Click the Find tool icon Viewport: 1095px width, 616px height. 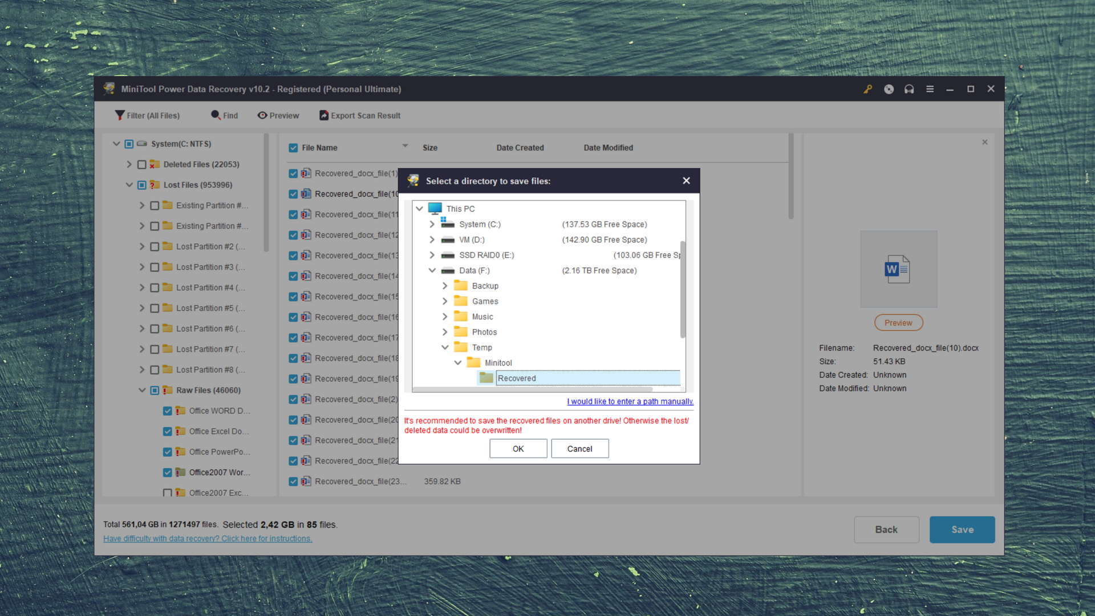click(216, 115)
